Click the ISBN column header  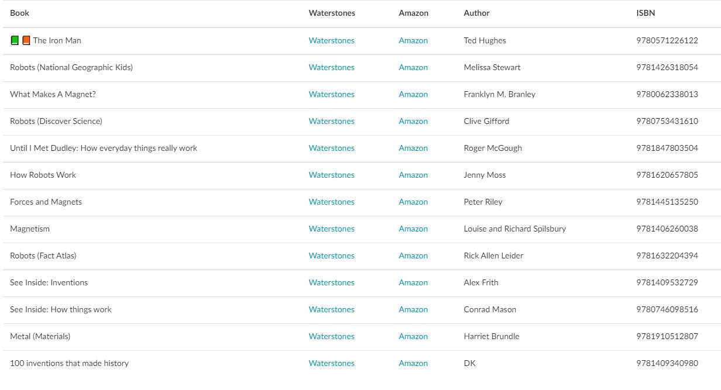click(x=646, y=13)
